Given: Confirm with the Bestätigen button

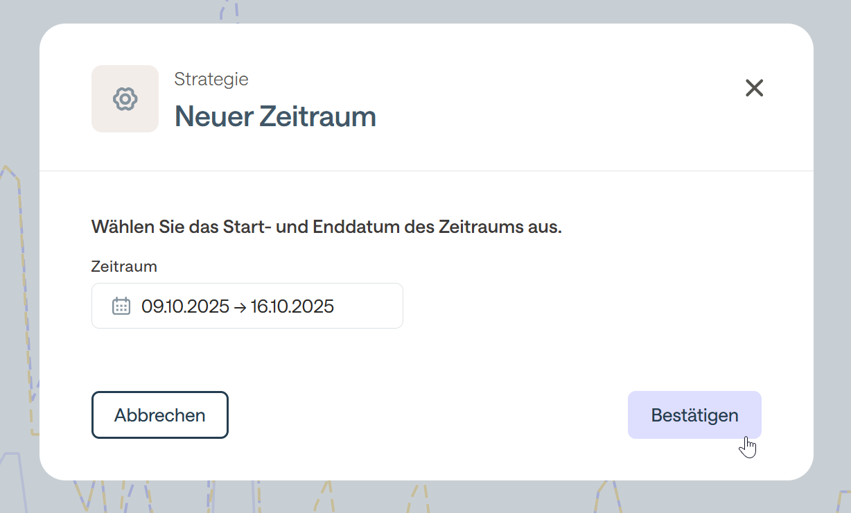Looking at the screenshot, I should (694, 415).
